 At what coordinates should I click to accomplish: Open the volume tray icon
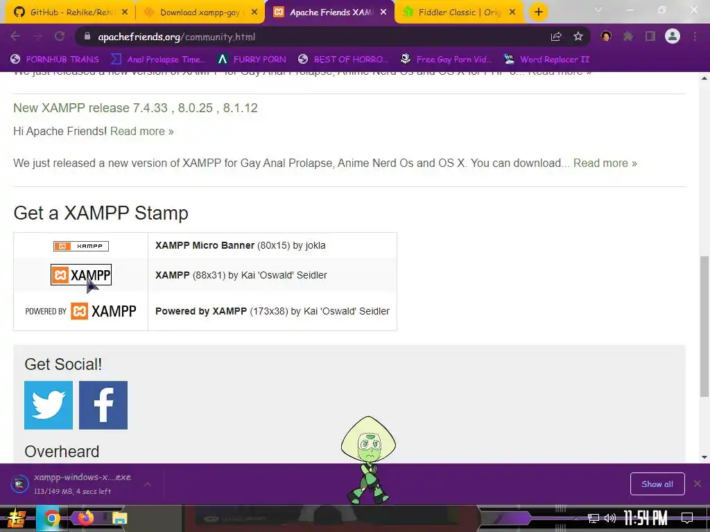pyautogui.click(x=610, y=518)
